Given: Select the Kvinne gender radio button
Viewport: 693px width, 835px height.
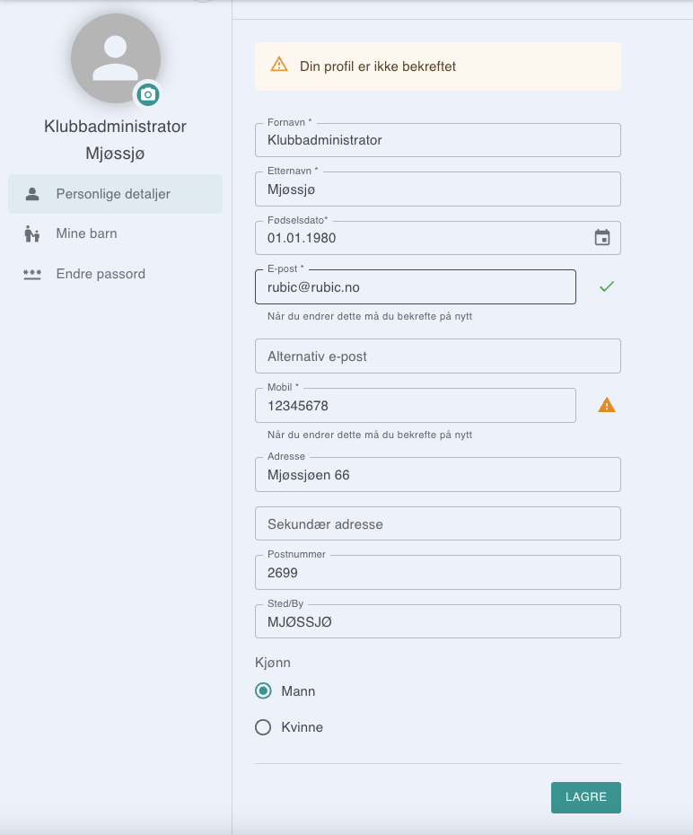Looking at the screenshot, I should 263,727.
